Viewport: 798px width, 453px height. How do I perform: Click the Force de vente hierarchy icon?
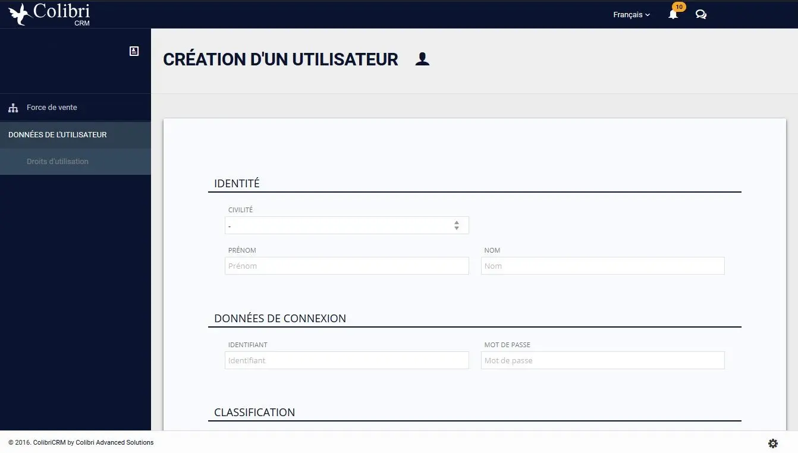point(13,108)
